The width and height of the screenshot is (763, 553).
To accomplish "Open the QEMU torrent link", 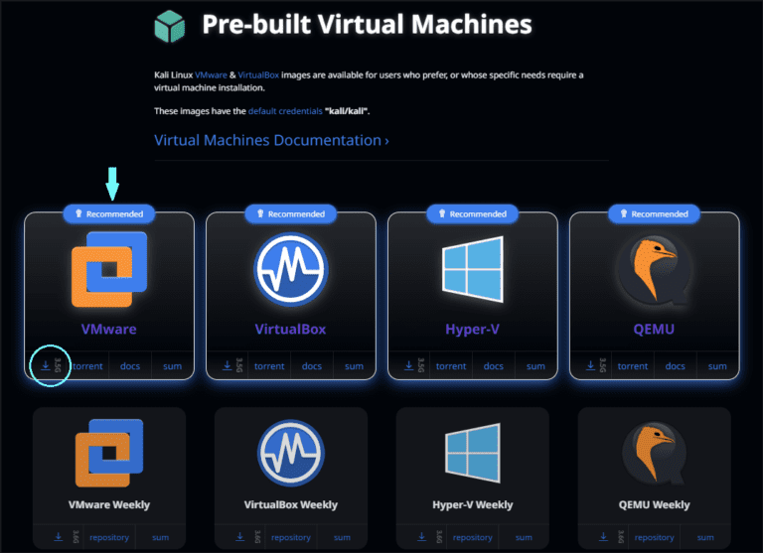I will [633, 366].
